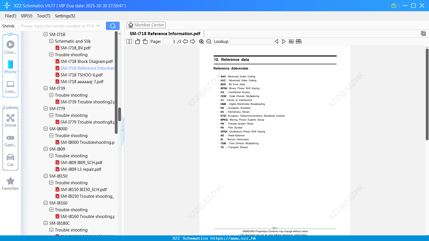Select SM-i718 Reference Information.pdf tab
429x241 pixels.
click(165, 34)
